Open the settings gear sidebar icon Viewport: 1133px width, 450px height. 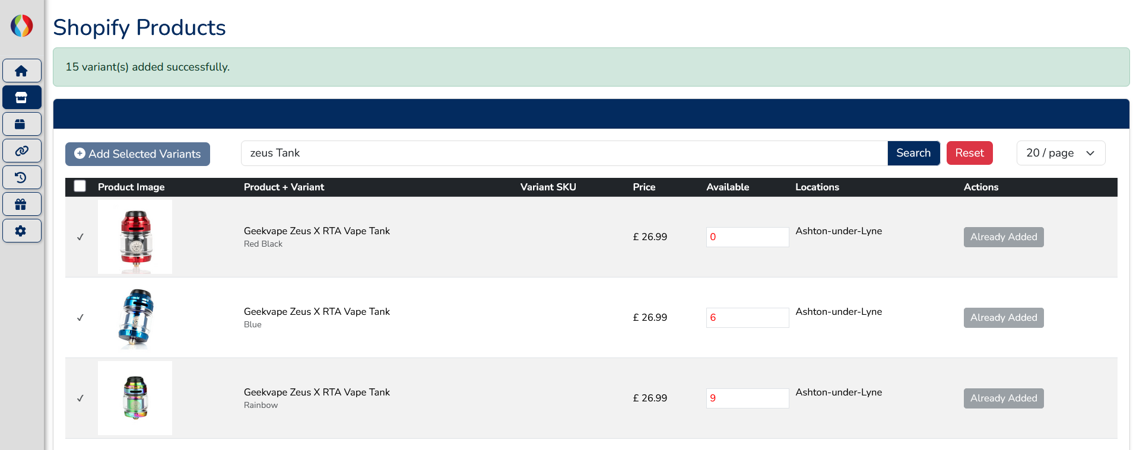click(x=21, y=231)
